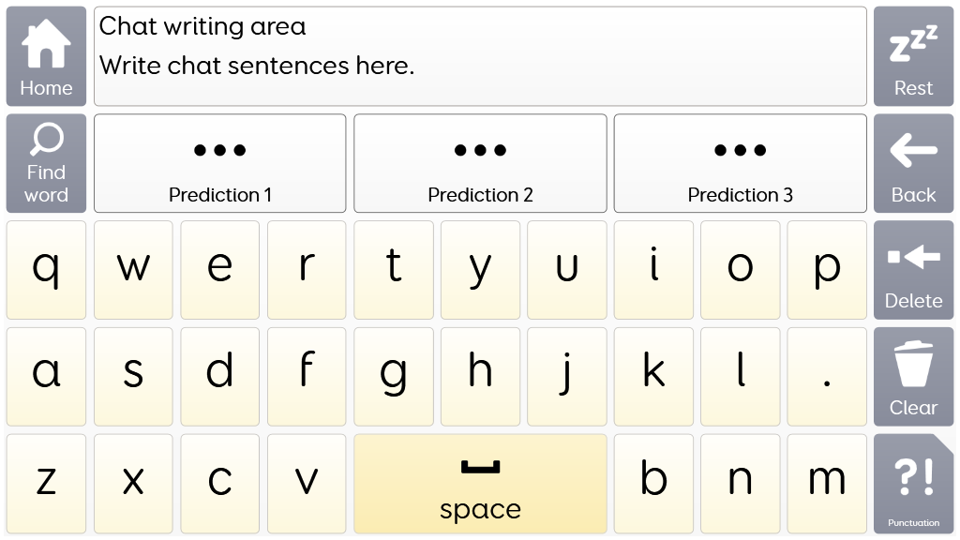Hit the letter g key
This screenshot has width=960, height=540.
(394, 377)
